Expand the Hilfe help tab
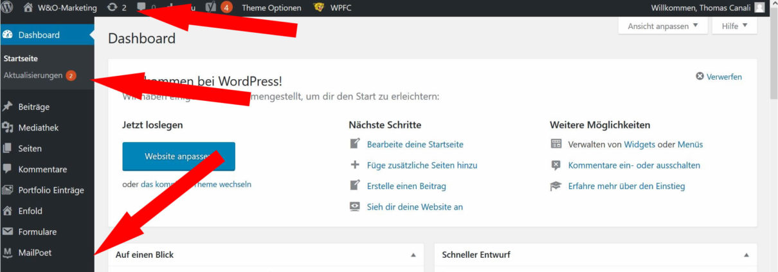The image size is (778, 272). [734, 26]
